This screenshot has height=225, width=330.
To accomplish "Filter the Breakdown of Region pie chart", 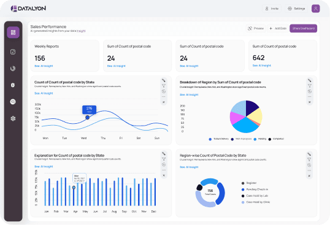I will (309, 86).
